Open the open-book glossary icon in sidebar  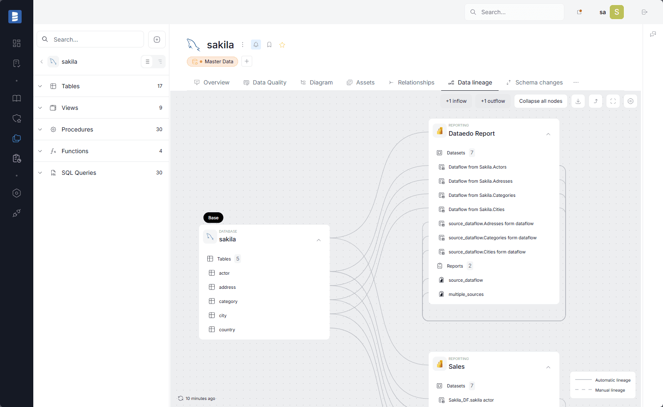(17, 98)
